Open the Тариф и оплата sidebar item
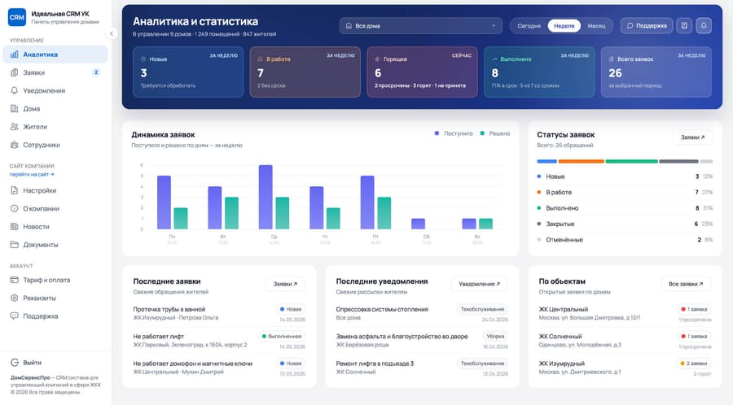This screenshot has height=405, width=733. coord(55,280)
